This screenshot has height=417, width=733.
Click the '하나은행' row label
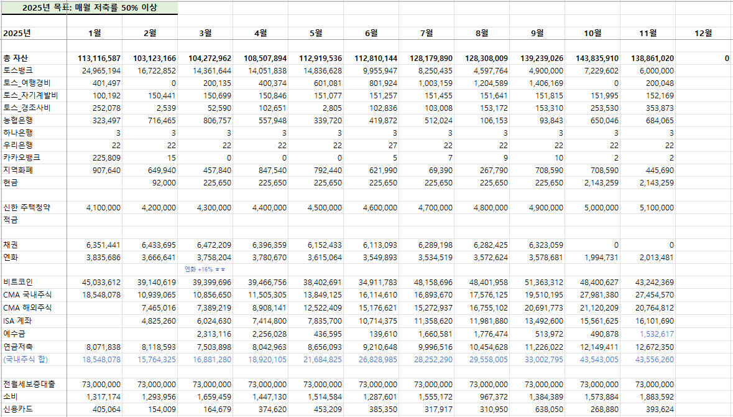click(18, 133)
